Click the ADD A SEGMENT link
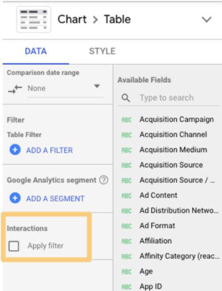This screenshot has width=222, height=291. click(55, 199)
